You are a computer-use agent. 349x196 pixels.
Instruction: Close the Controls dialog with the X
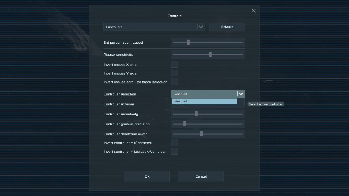[x=253, y=11]
